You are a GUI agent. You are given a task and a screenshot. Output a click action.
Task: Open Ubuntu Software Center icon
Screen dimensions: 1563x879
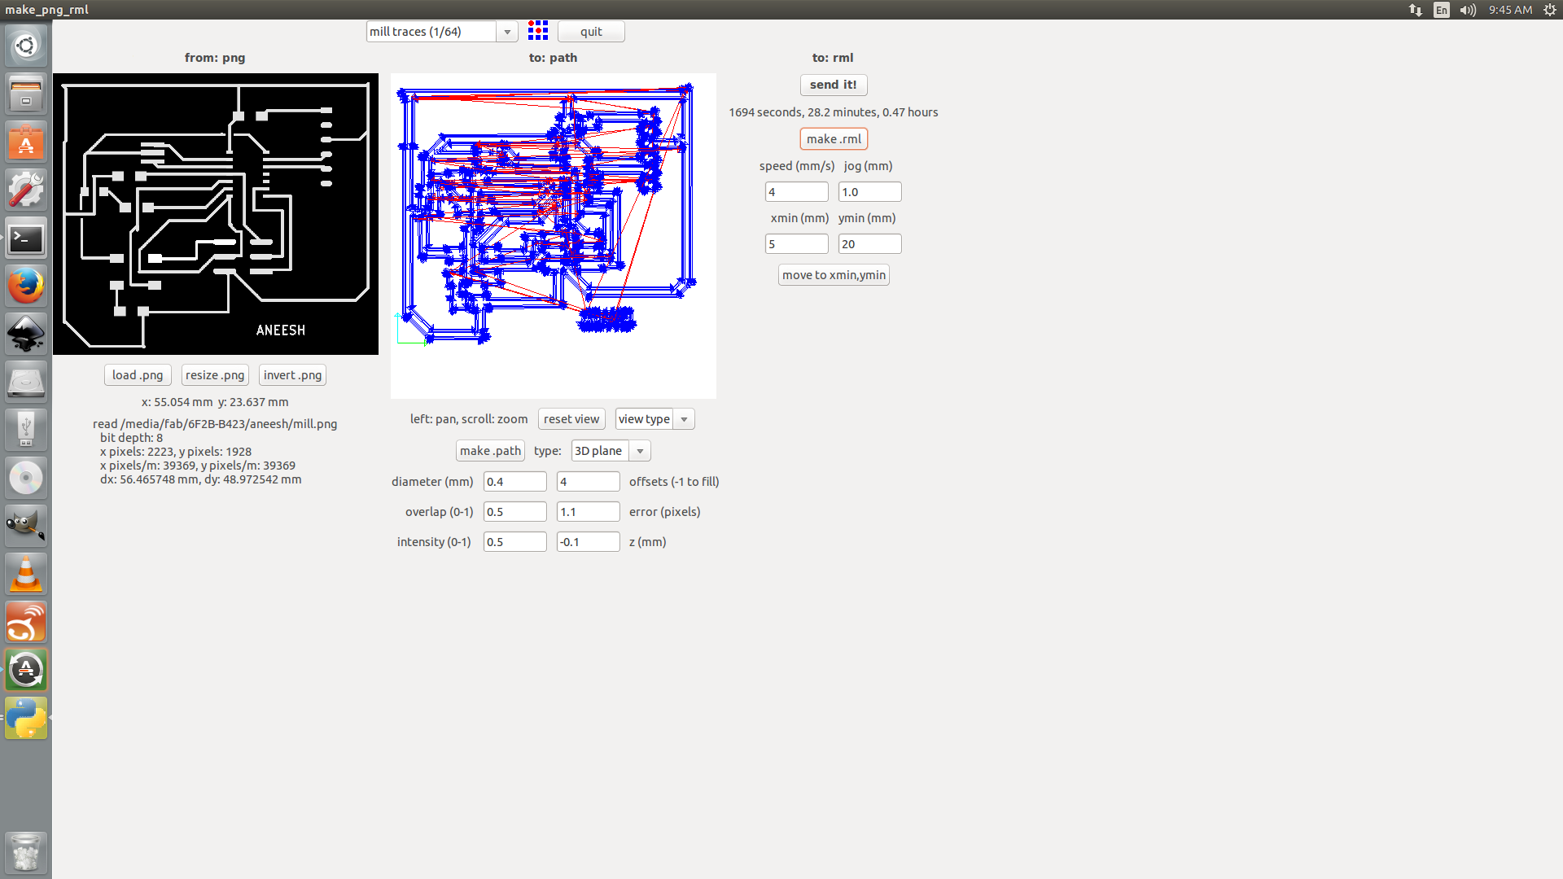point(26,143)
